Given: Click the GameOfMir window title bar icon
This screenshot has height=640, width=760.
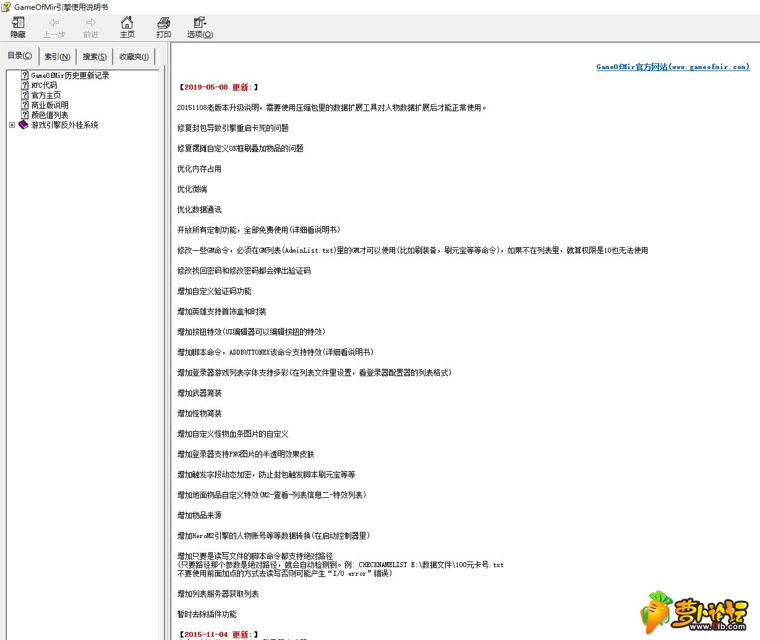Looking at the screenshot, I should [x=6, y=7].
